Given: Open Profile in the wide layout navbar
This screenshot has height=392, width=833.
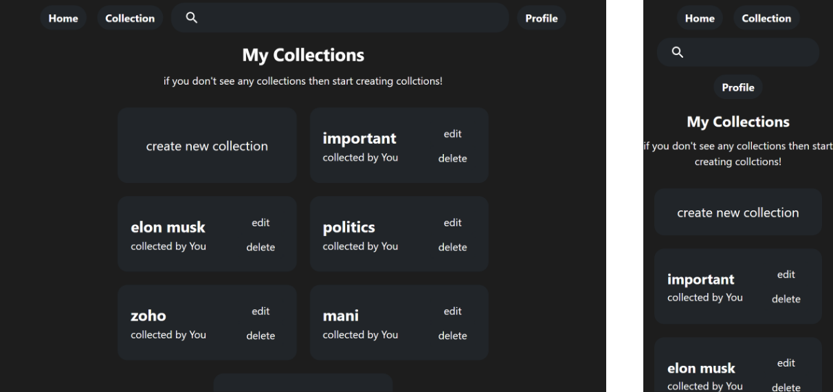Looking at the screenshot, I should point(541,19).
